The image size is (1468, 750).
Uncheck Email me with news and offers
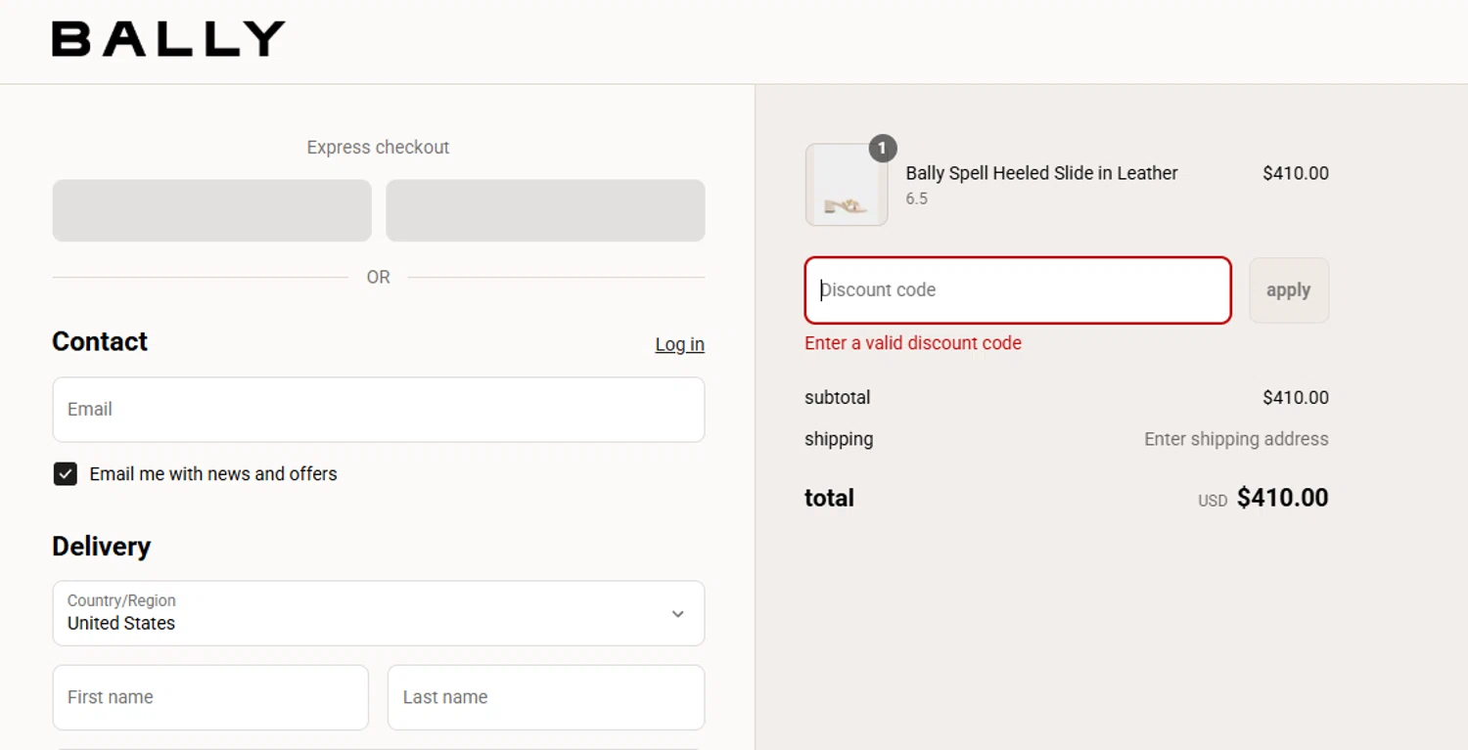66,474
